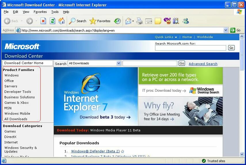Open the DirectX download category
Screen dimensions: 246x165
10,137
